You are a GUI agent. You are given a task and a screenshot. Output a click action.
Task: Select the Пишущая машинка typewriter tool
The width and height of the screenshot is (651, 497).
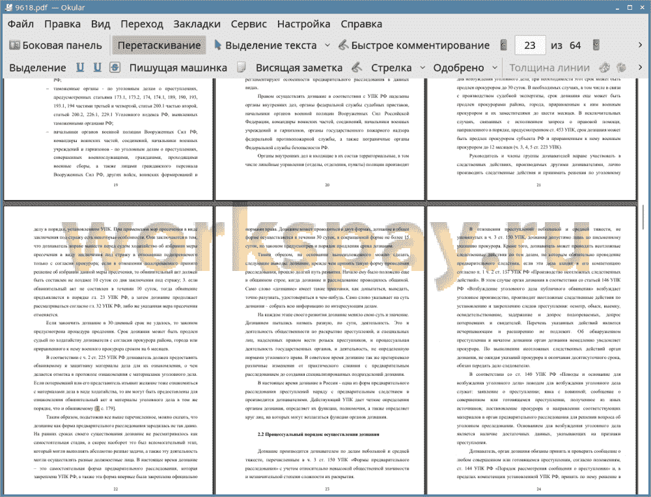(x=178, y=68)
